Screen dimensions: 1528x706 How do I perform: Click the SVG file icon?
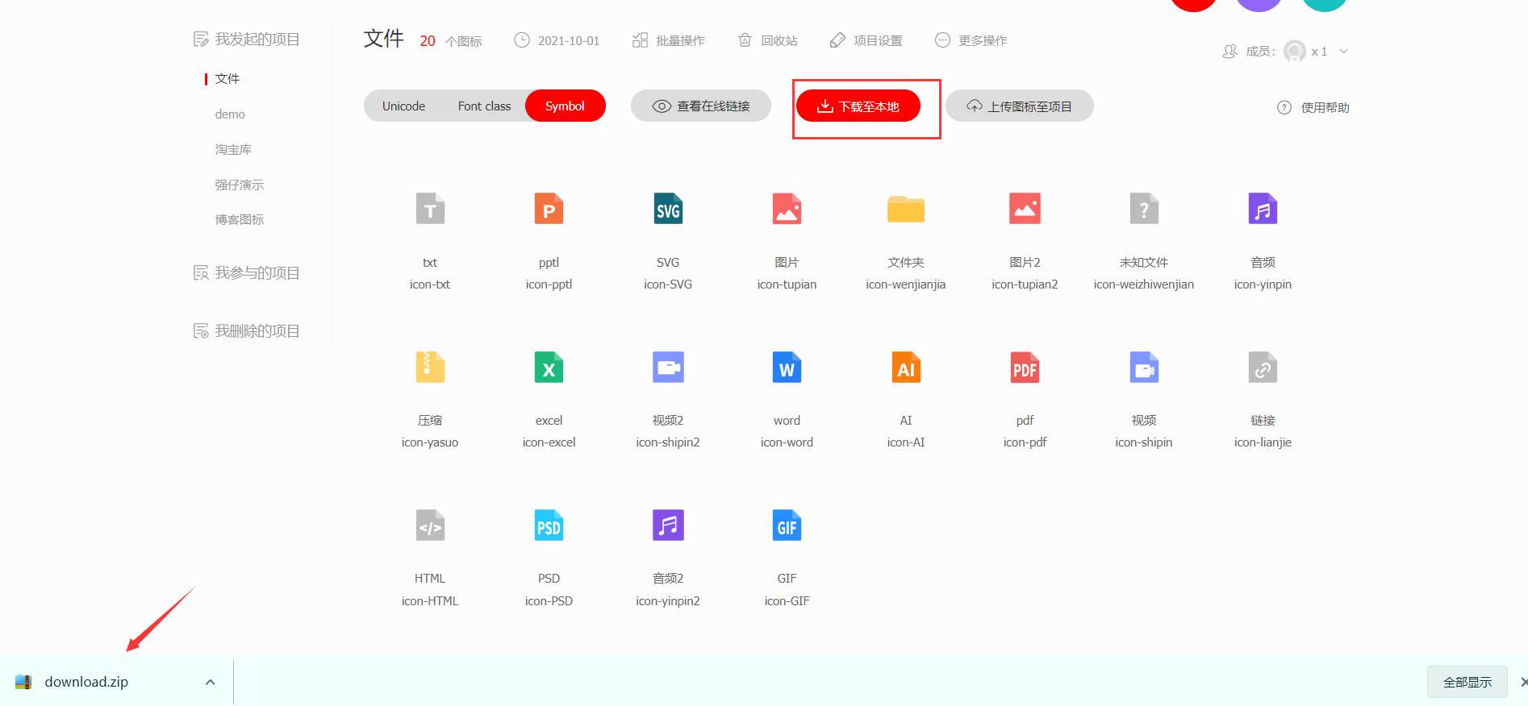click(668, 210)
